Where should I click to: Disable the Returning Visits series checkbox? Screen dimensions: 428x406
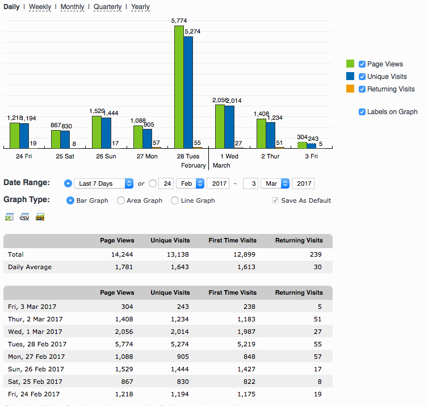click(x=362, y=89)
